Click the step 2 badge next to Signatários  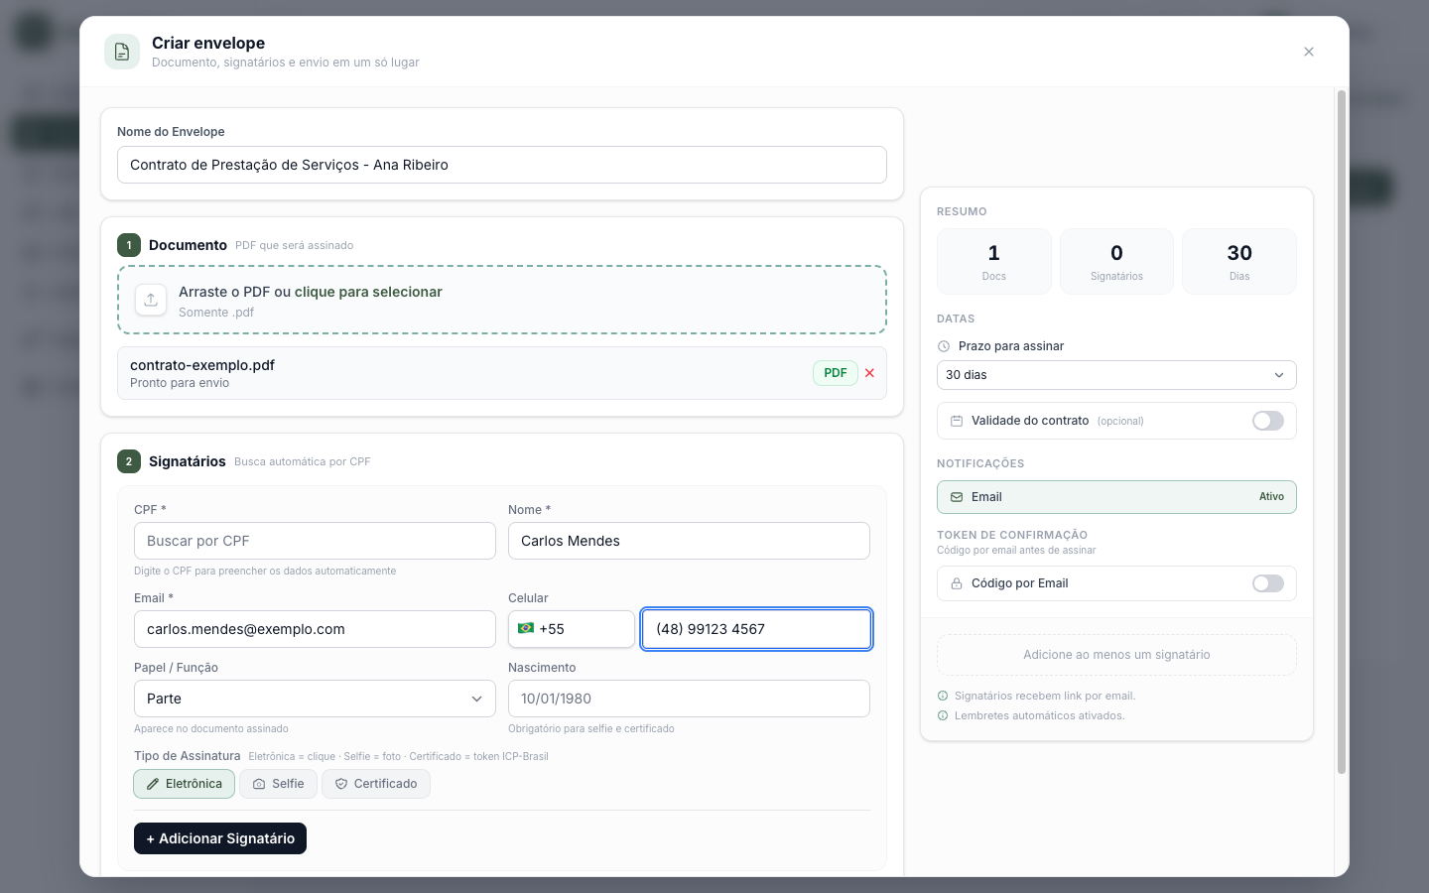129,461
